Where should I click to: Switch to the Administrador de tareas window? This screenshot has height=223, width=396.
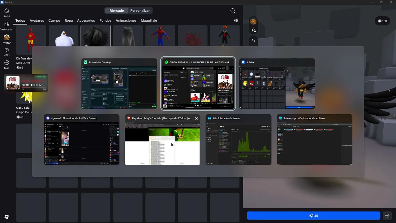point(239,139)
